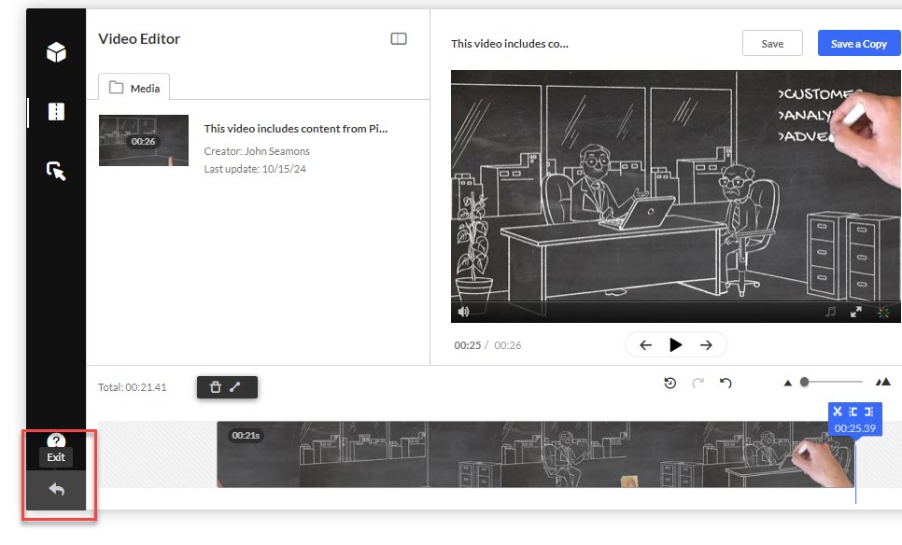Select the 00:21s timeline clip
The width and height of the screenshot is (902, 545).
[x=535, y=454]
